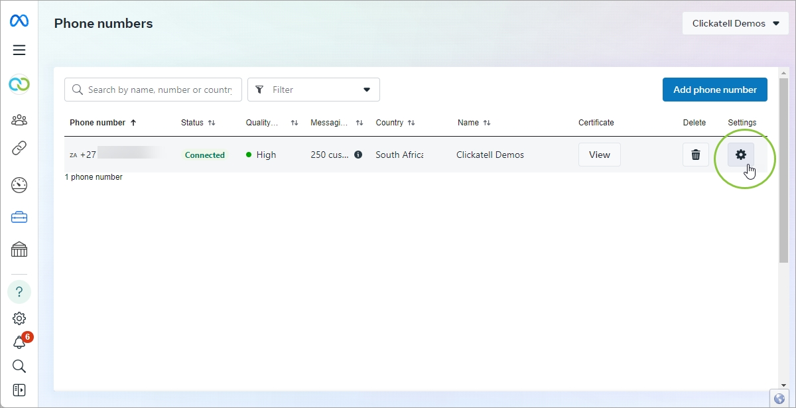The image size is (796, 408).
Task: Open the bank building billing icon
Action: (x=19, y=250)
